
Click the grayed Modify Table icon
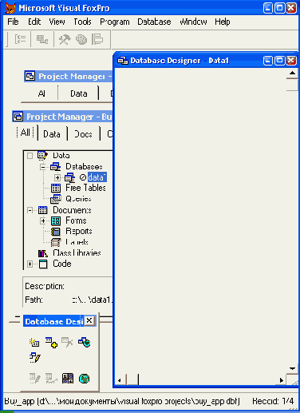point(35,379)
